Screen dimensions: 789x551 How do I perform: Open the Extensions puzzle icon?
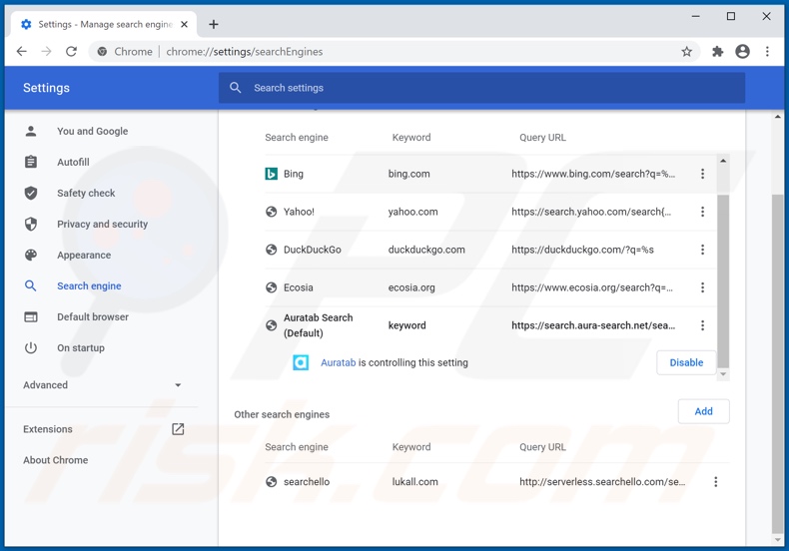717,52
